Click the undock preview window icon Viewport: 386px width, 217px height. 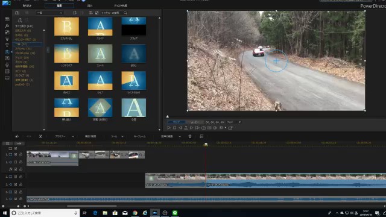pyautogui.click(x=230, y=128)
